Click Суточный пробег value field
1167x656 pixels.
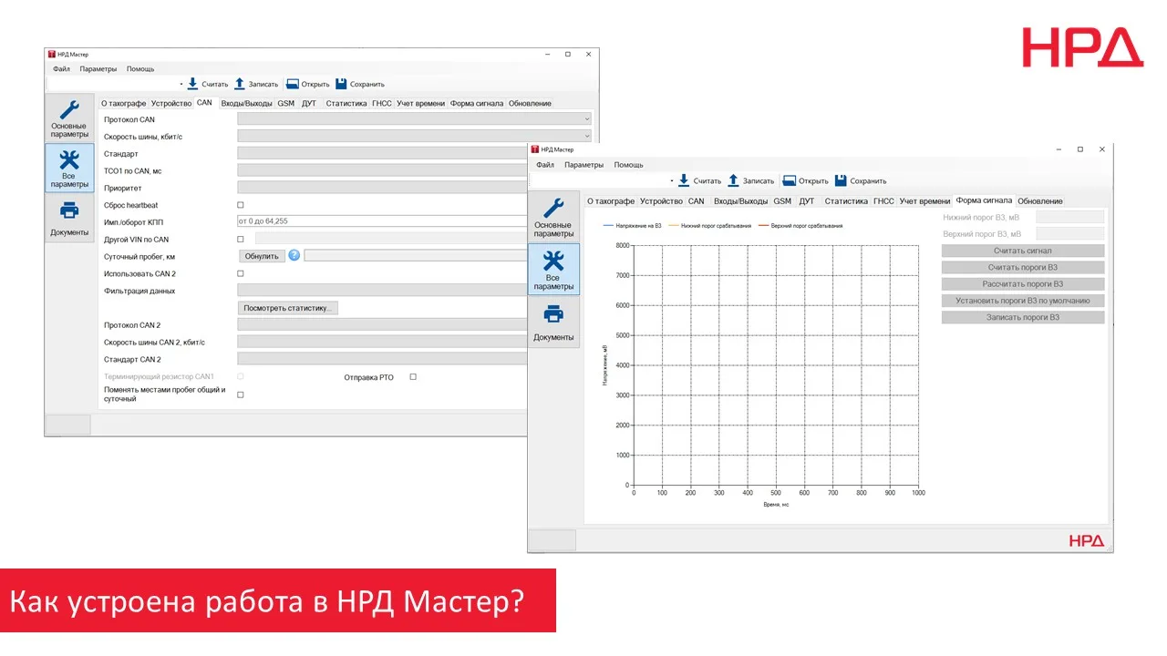[416, 256]
